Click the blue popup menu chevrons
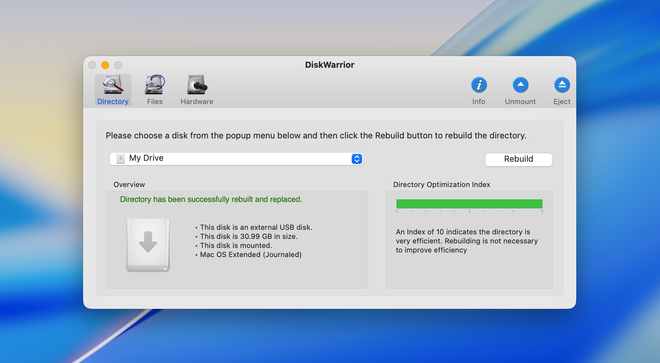Image resolution: width=660 pixels, height=363 pixels. [x=357, y=159]
